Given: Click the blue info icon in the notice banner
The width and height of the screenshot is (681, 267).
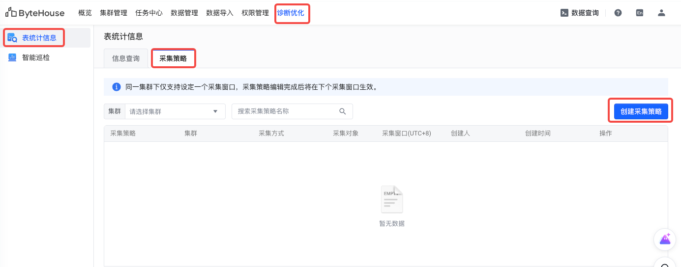Looking at the screenshot, I should click(x=117, y=87).
